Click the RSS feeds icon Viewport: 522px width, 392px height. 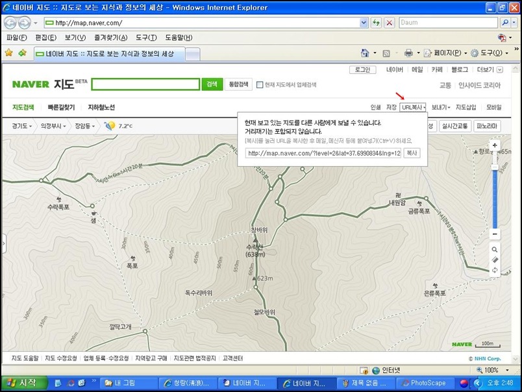pos(386,53)
